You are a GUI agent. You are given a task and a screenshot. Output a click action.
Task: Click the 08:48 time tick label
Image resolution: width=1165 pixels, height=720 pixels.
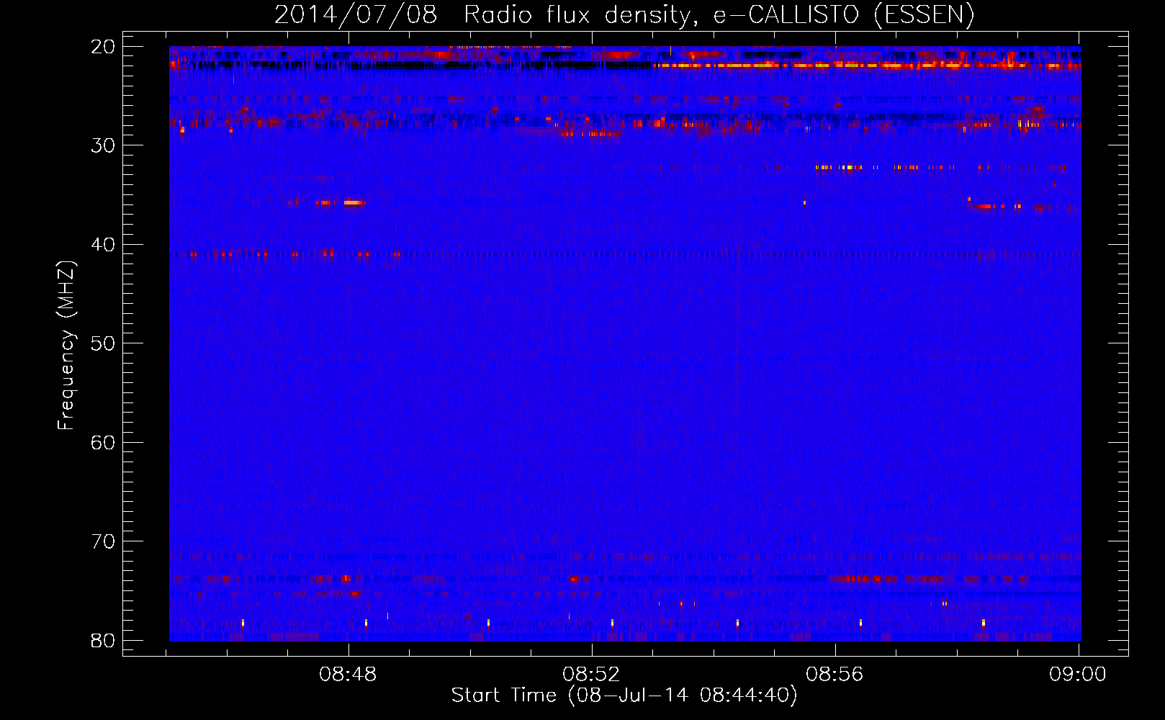348,675
